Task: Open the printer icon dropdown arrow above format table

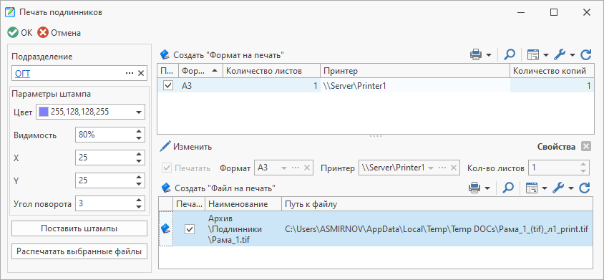Action: coord(489,55)
